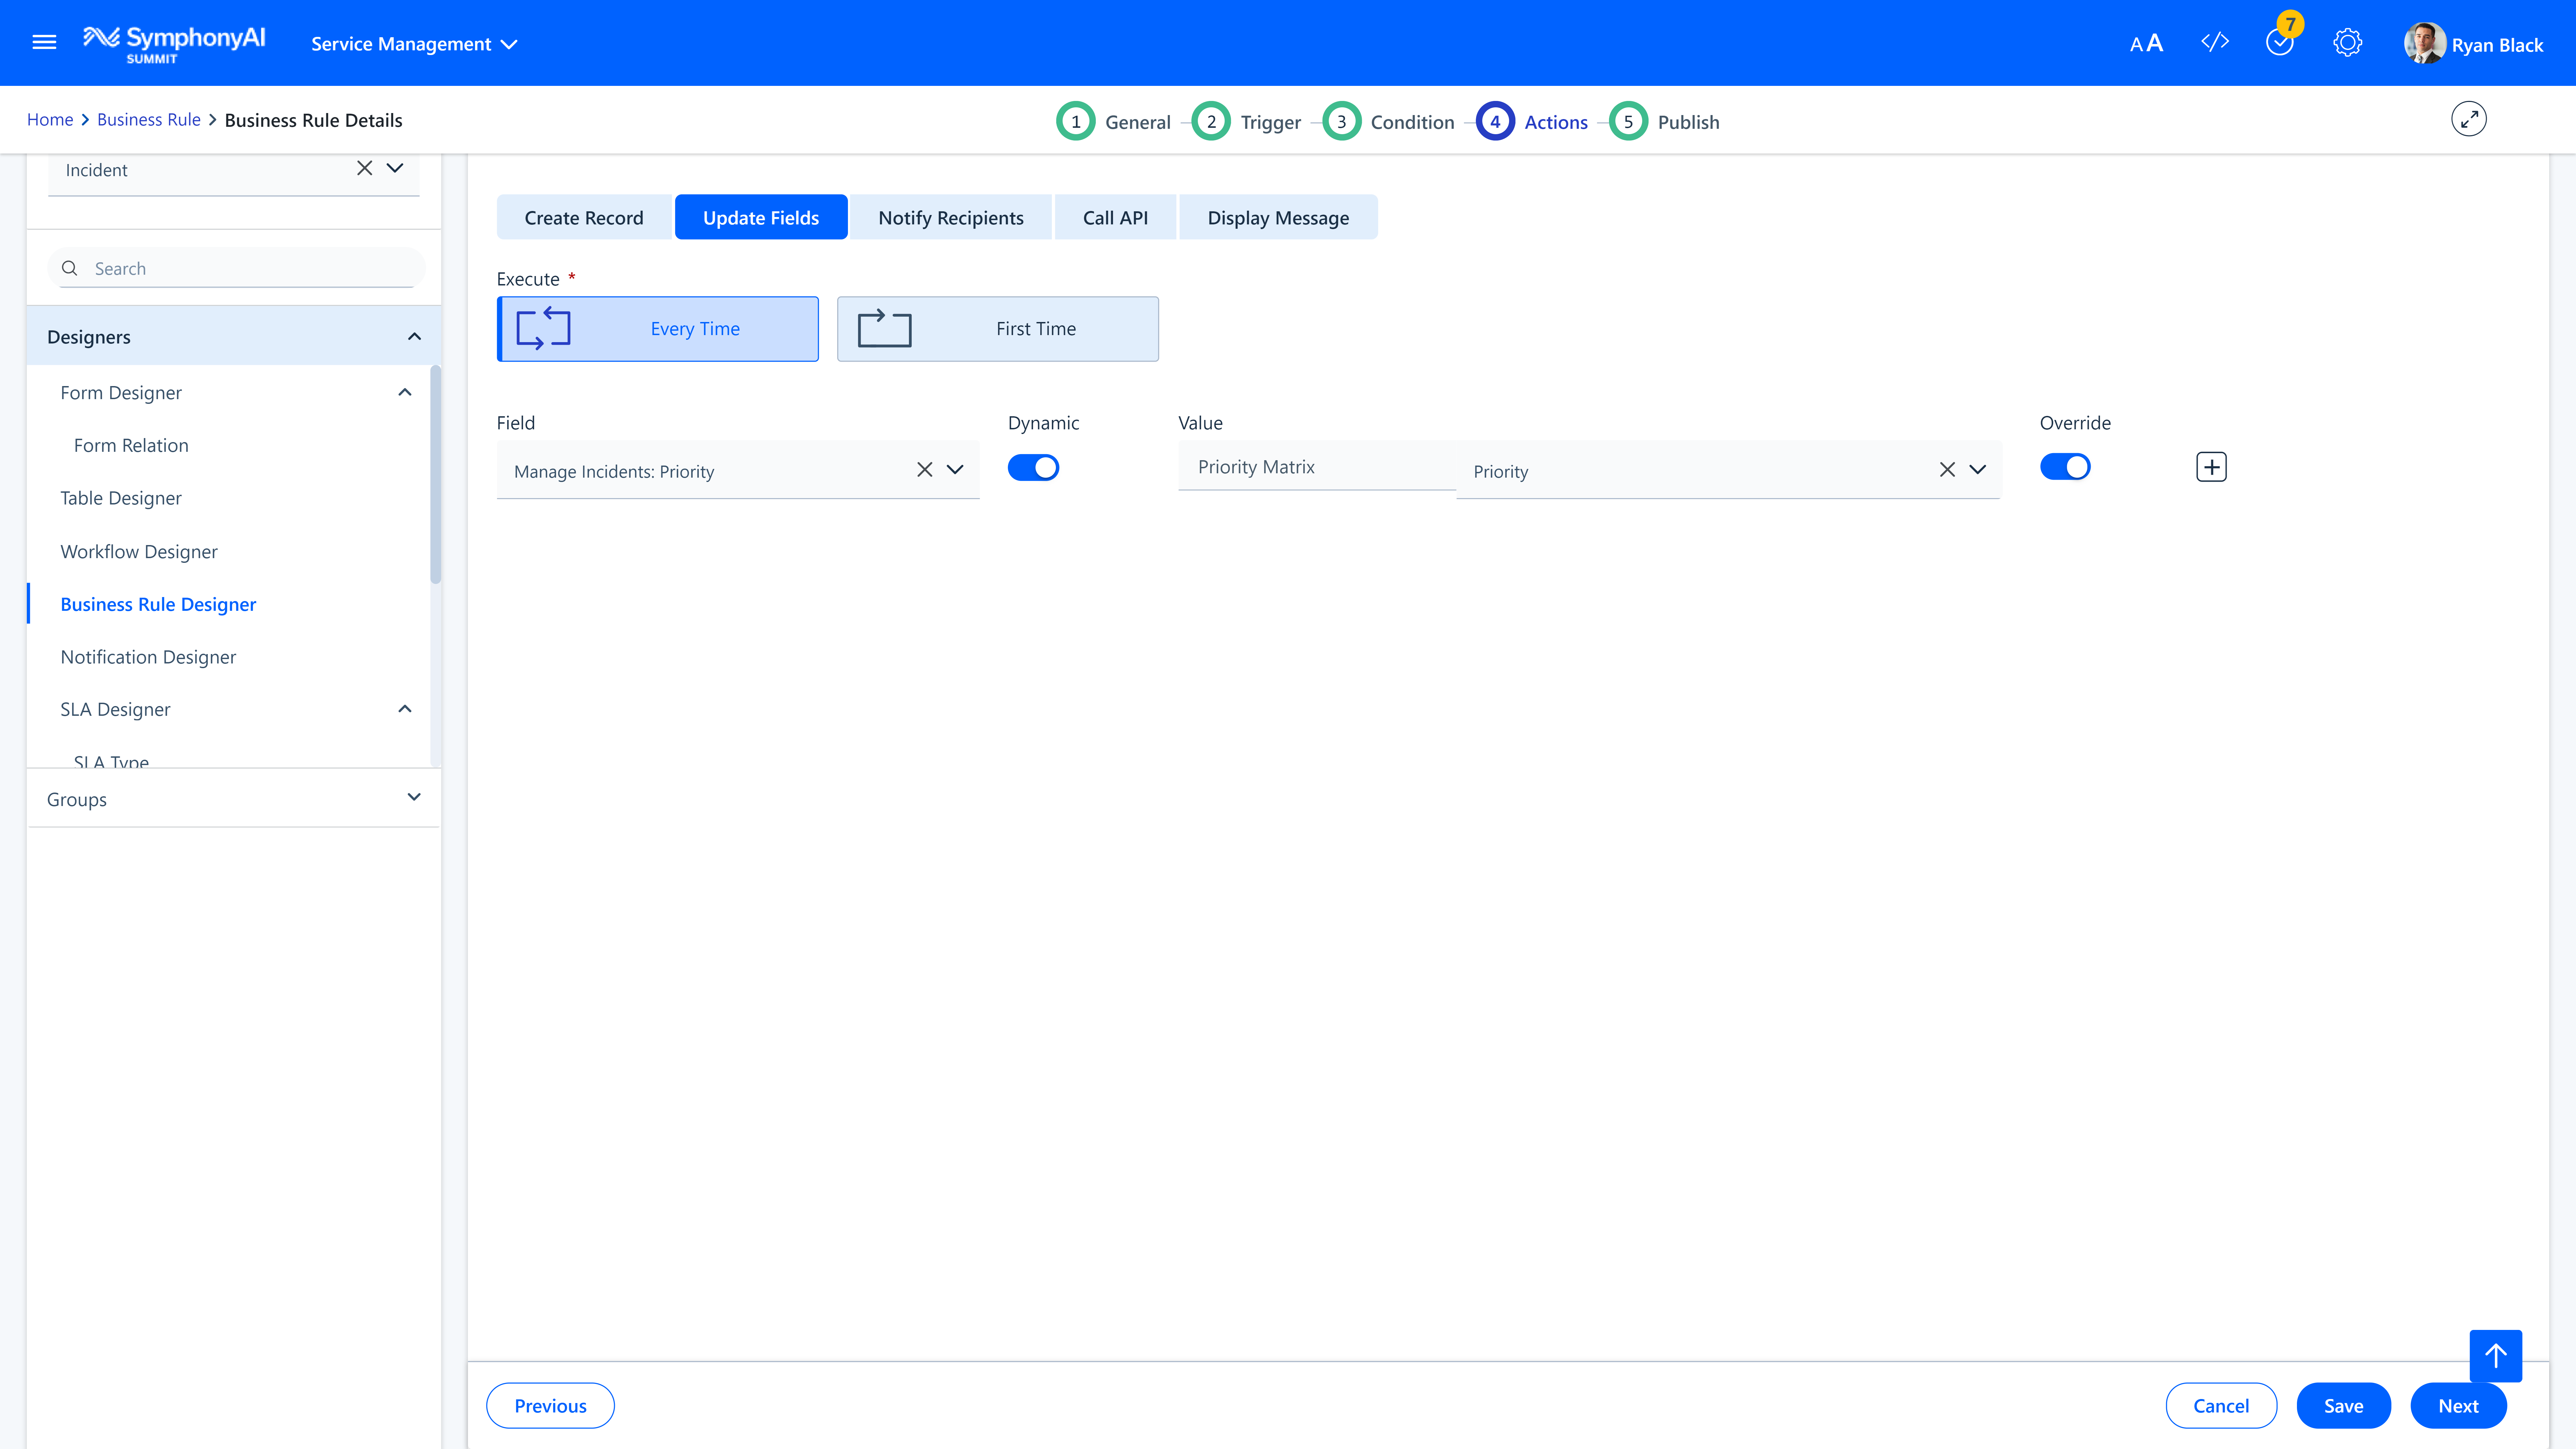
Task: Clear the Incident selection
Action: [x=365, y=168]
